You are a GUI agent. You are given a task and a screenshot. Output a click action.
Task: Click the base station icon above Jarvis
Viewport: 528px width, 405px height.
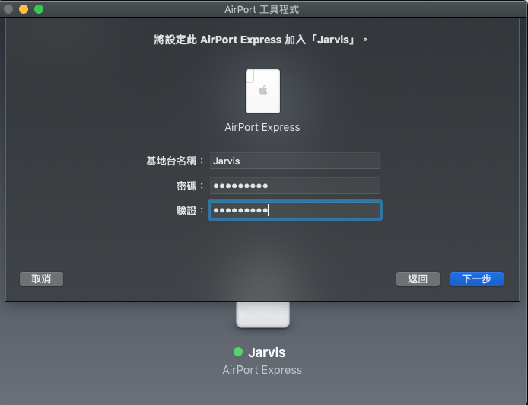(262, 315)
